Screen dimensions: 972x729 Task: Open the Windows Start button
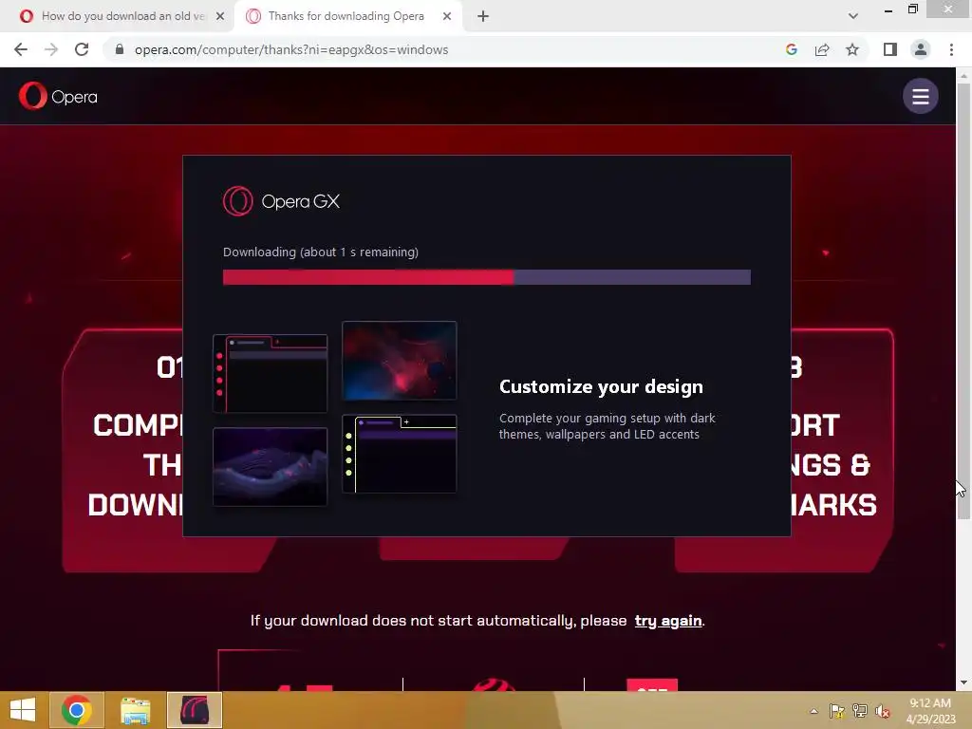[x=23, y=710]
